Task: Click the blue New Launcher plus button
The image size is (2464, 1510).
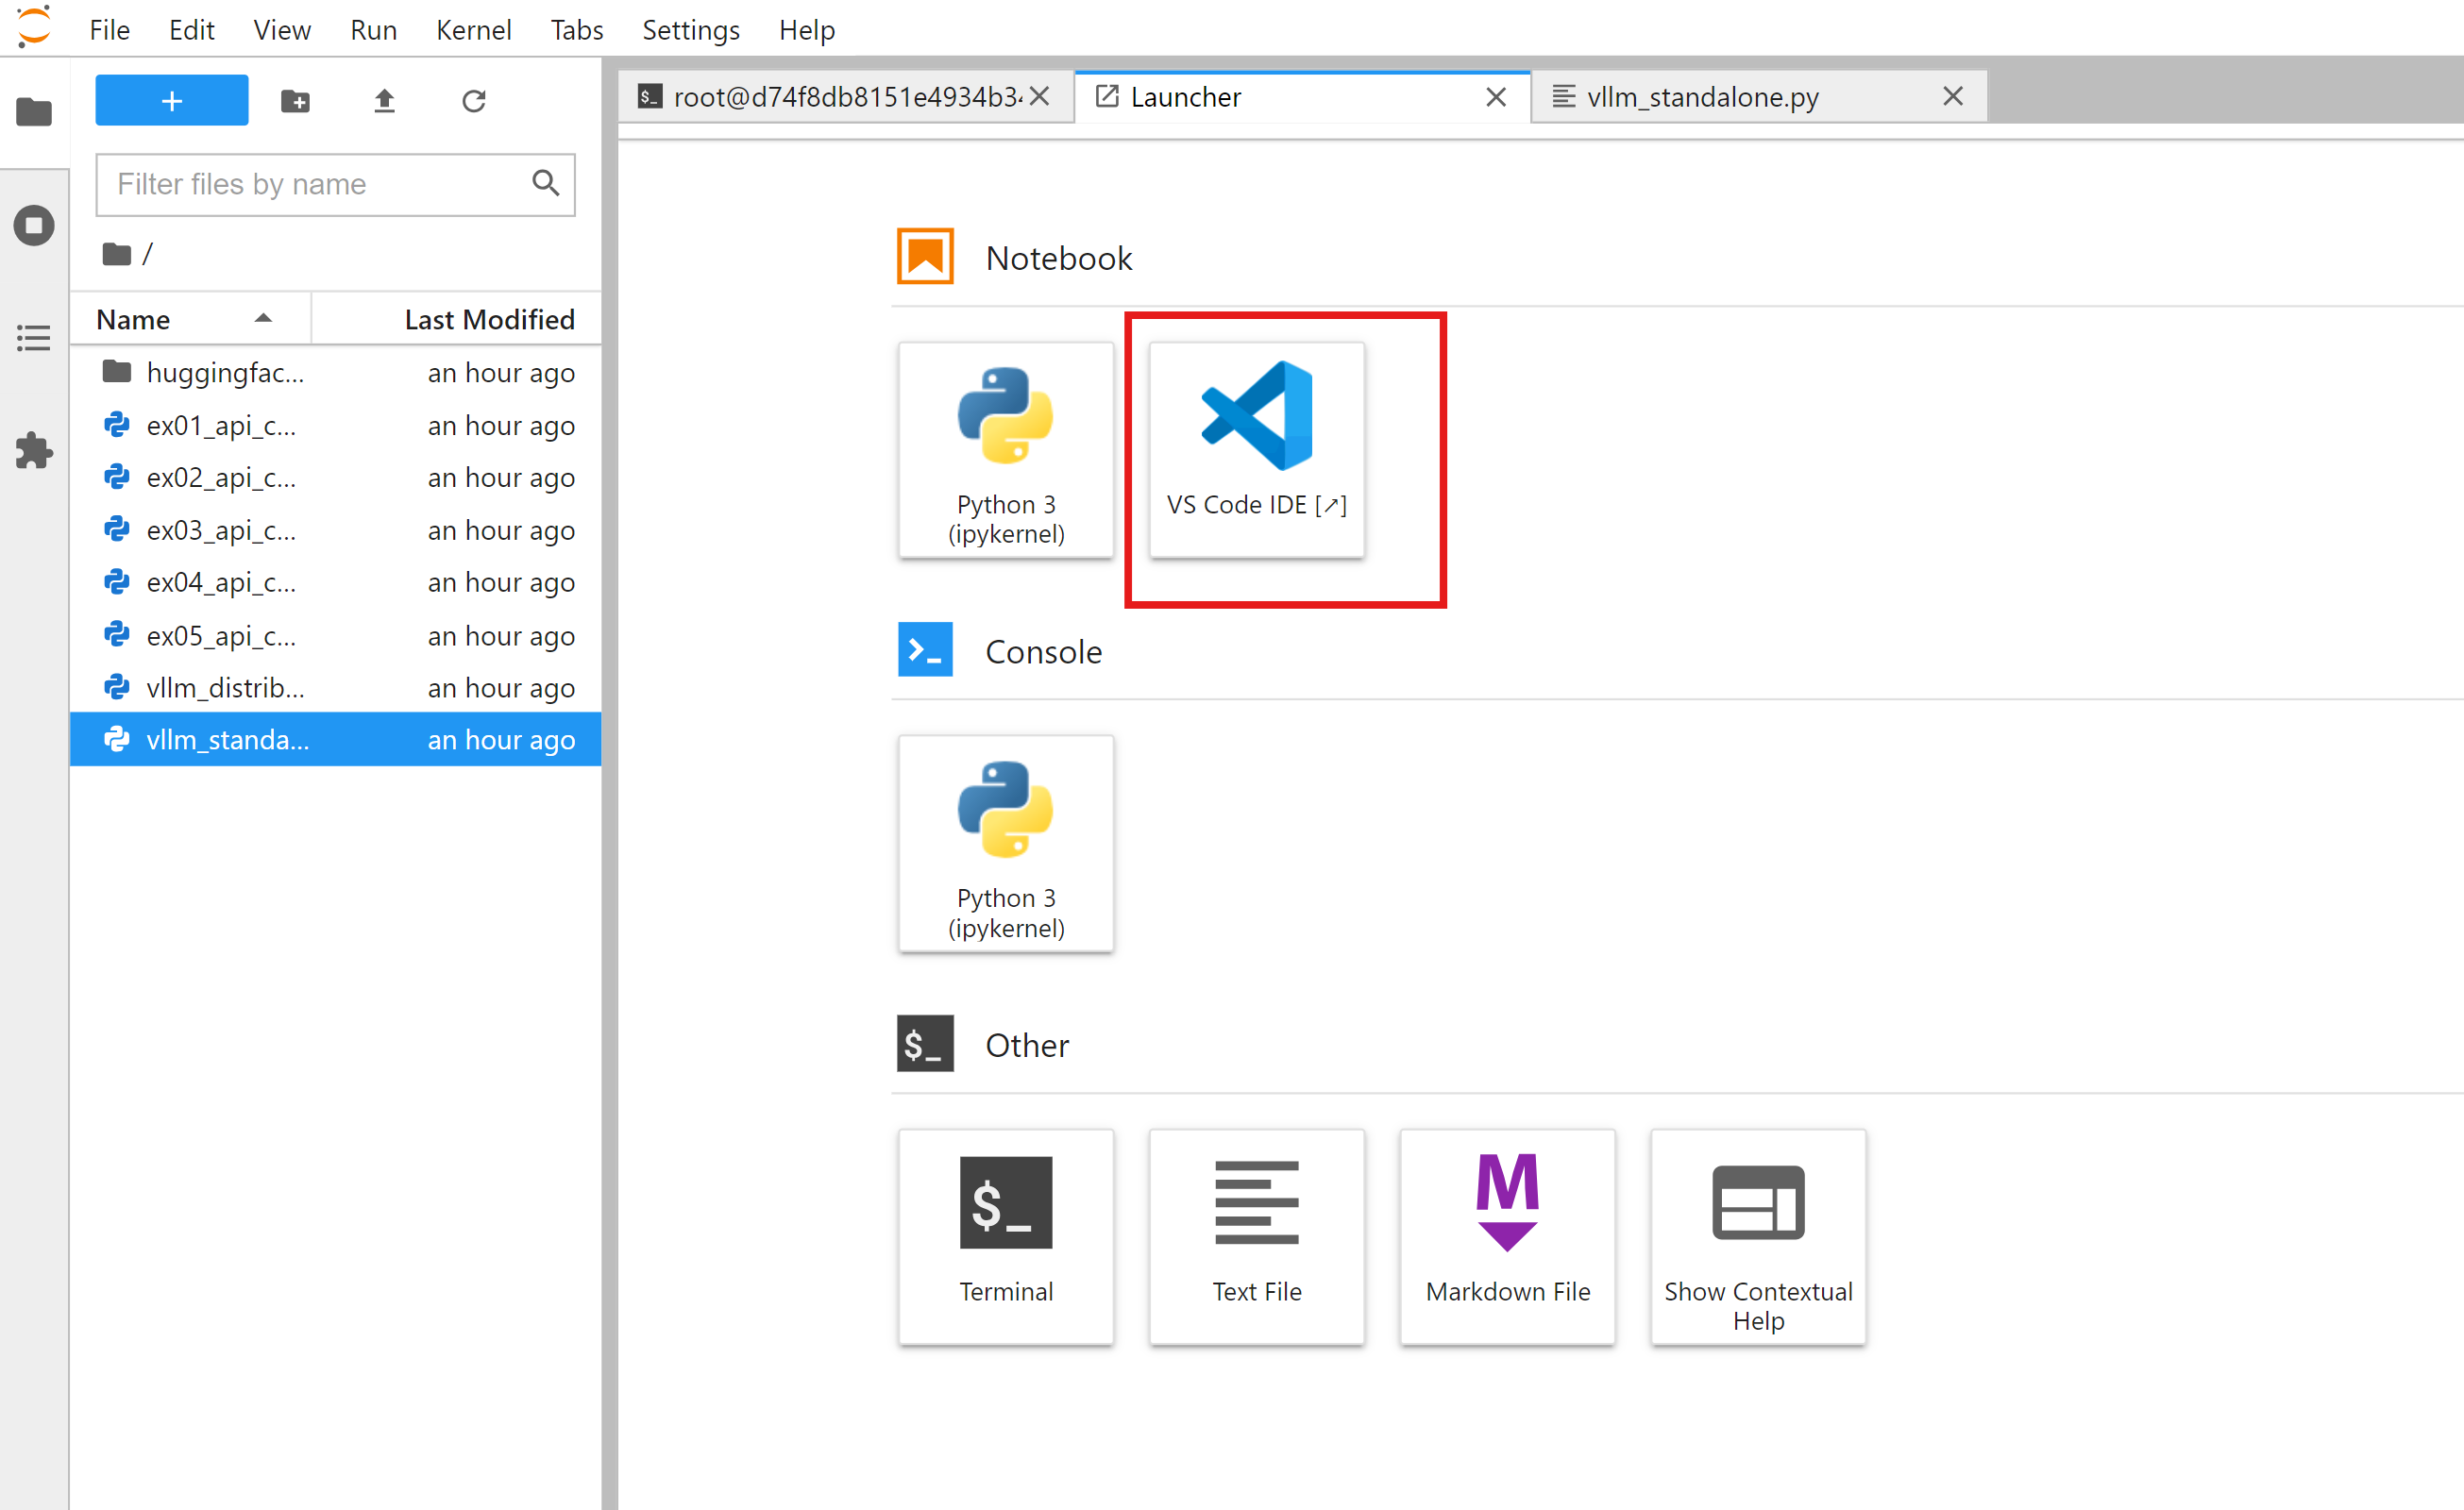Action: pos(172,100)
